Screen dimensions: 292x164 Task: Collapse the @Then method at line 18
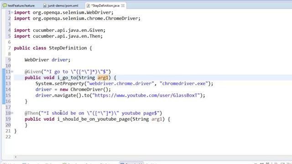click(12, 113)
